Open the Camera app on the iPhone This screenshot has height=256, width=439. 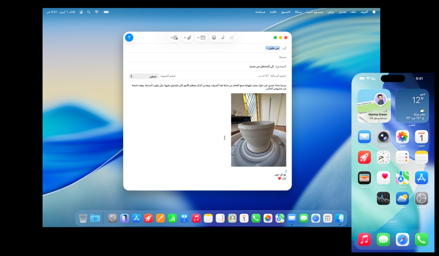pyautogui.click(x=383, y=137)
